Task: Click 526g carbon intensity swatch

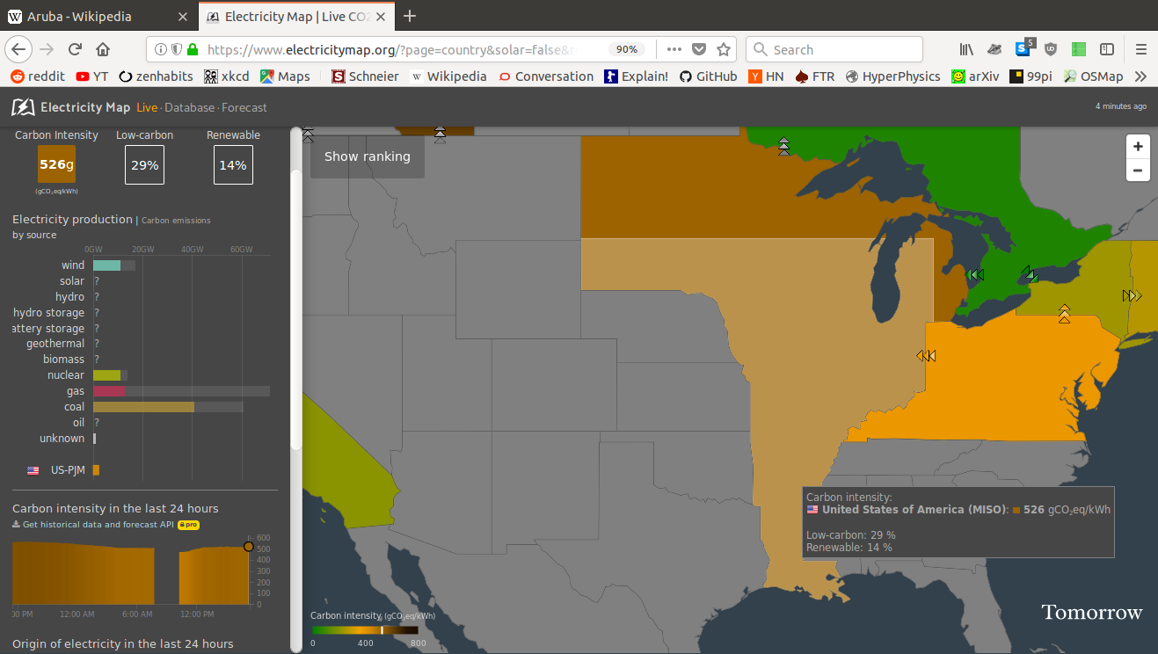Action: coord(57,164)
